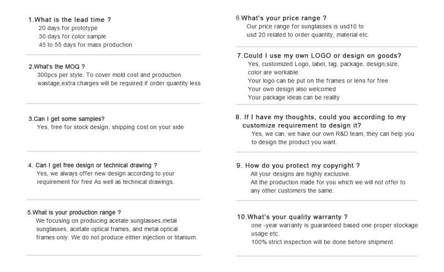Select the "300pcs per style" answer line
This screenshot has width=444, height=272.
click(x=109, y=75)
